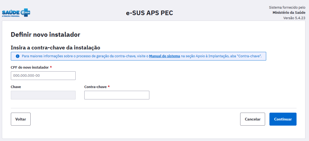Click the Sistema fornecido pelo text
This screenshot has width=309, height=141.
pos(287,8)
